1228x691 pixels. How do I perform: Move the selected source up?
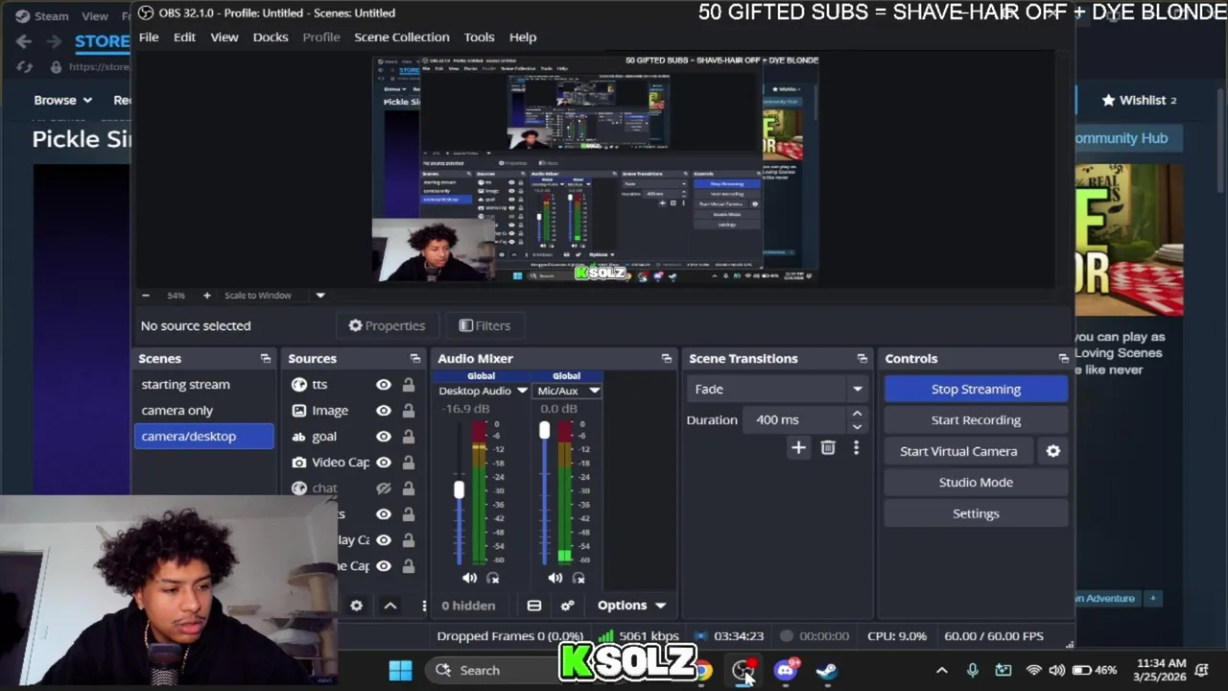tap(390, 606)
